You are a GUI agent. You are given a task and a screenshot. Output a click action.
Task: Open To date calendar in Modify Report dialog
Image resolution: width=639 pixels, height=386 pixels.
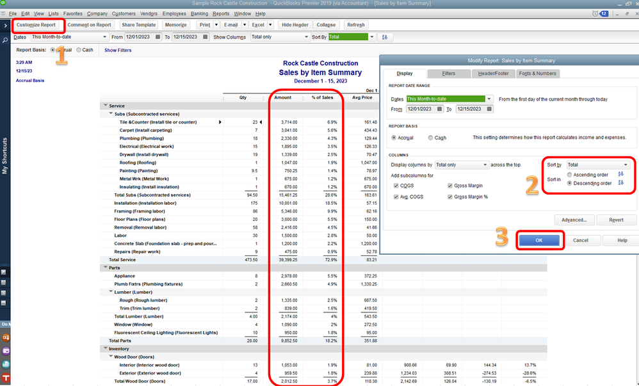[489, 109]
